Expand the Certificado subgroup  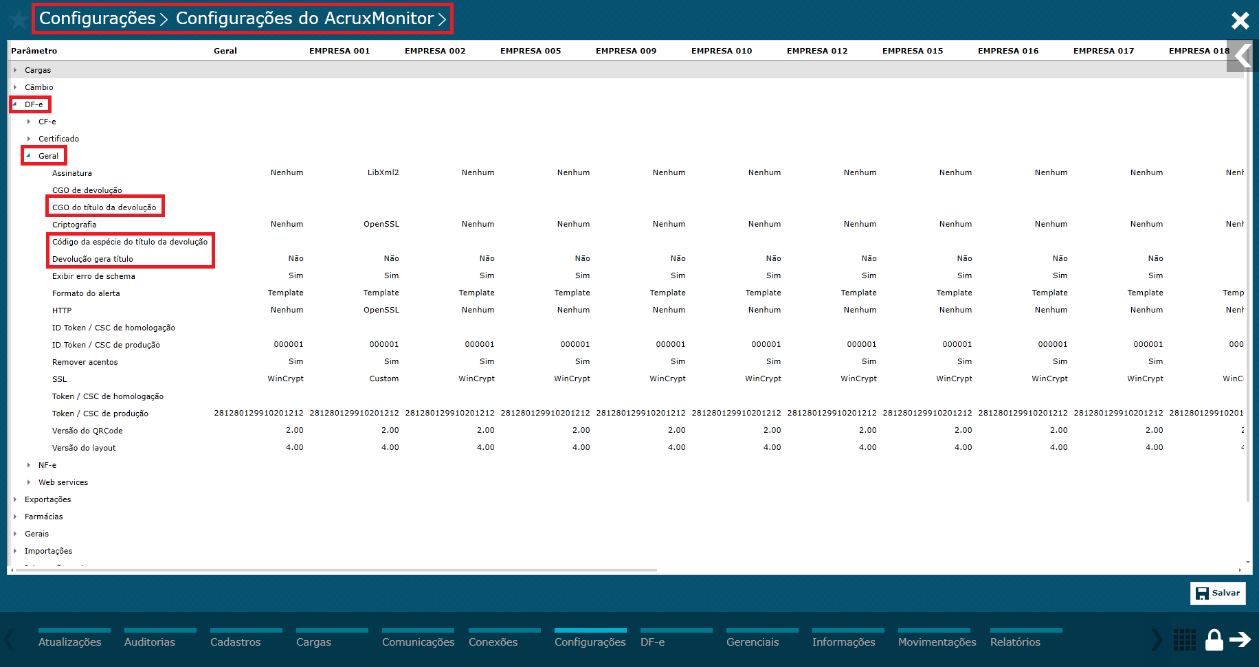(29, 139)
